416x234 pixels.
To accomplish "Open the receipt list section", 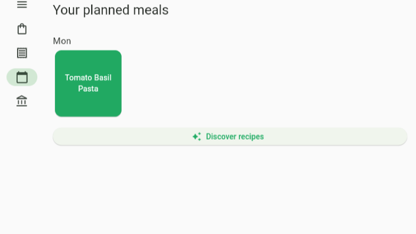I will click(x=22, y=53).
